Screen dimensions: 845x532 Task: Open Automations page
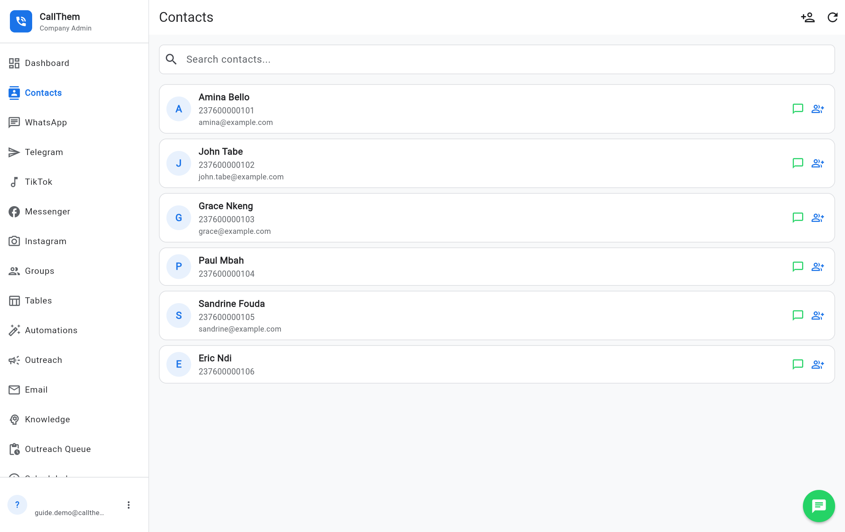pyautogui.click(x=74, y=330)
